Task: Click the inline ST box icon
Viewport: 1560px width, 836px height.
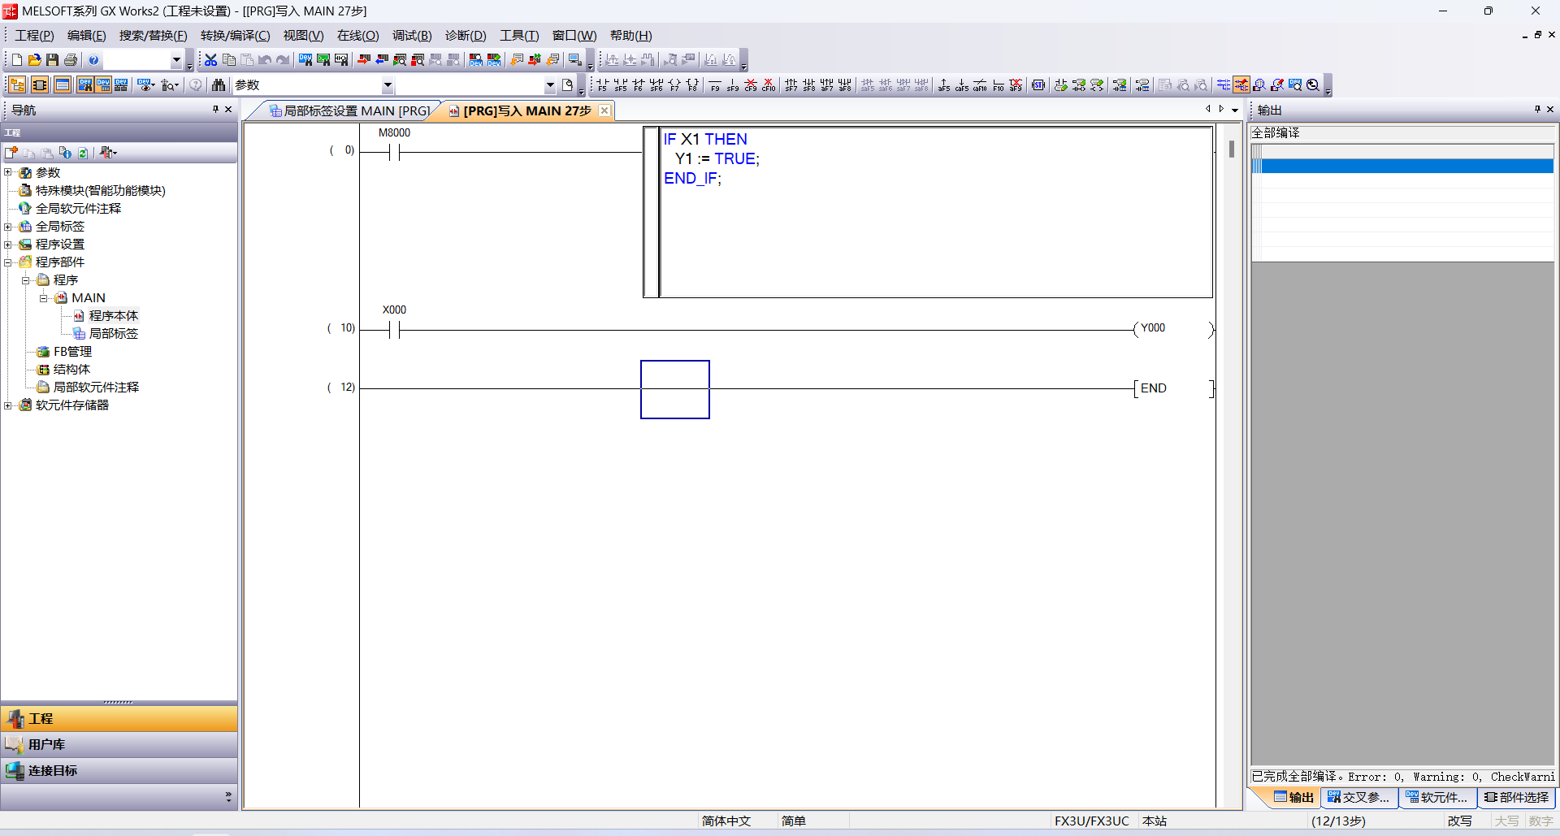Action: click(1038, 85)
